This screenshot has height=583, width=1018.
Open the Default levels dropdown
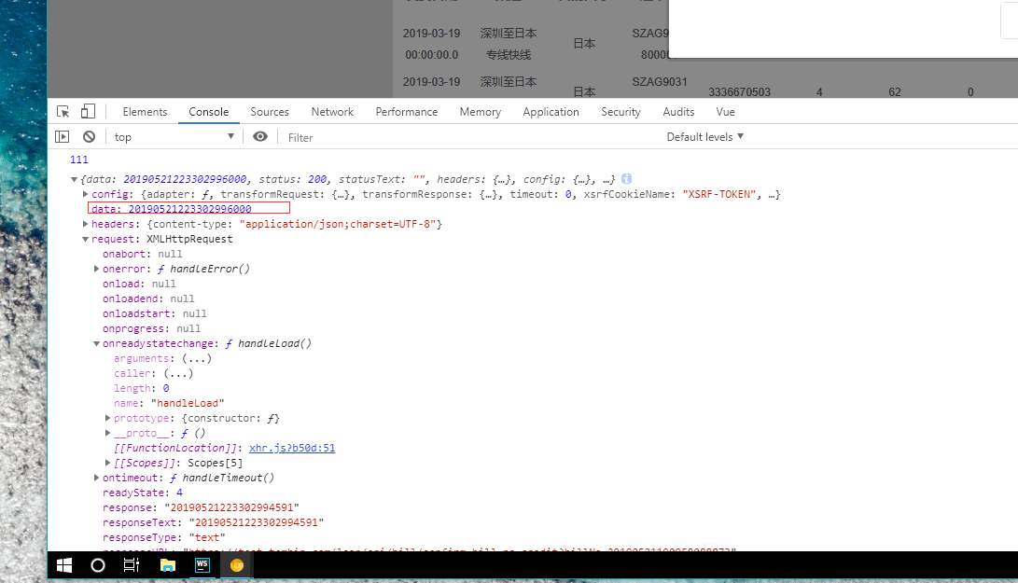tap(704, 136)
